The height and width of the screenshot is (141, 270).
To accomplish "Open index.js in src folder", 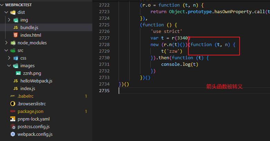I will tap(28, 89).
